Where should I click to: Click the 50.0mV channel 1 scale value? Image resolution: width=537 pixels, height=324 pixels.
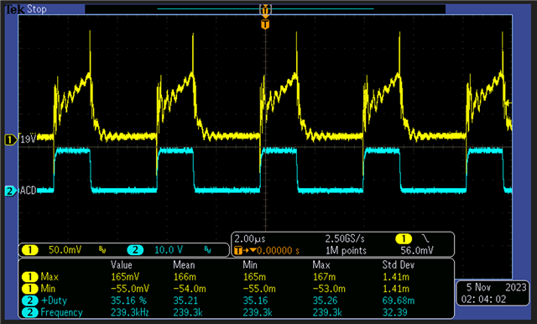(x=65, y=250)
